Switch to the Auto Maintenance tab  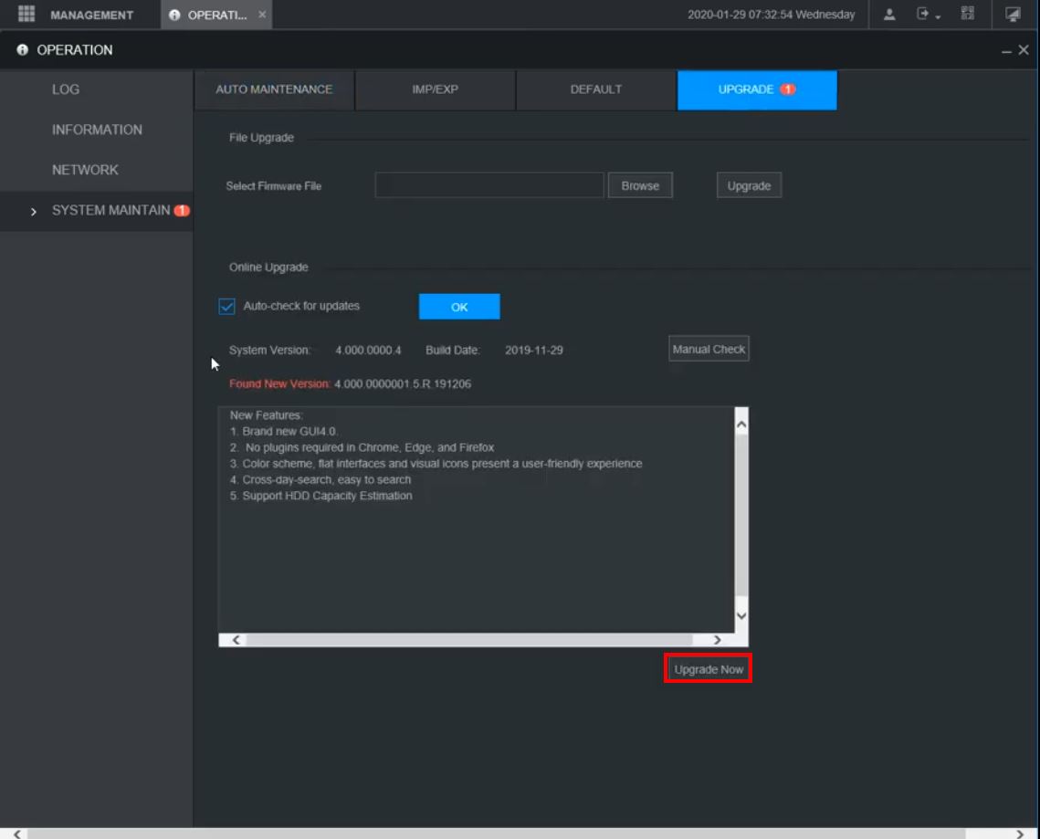pyautogui.click(x=274, y=89)
